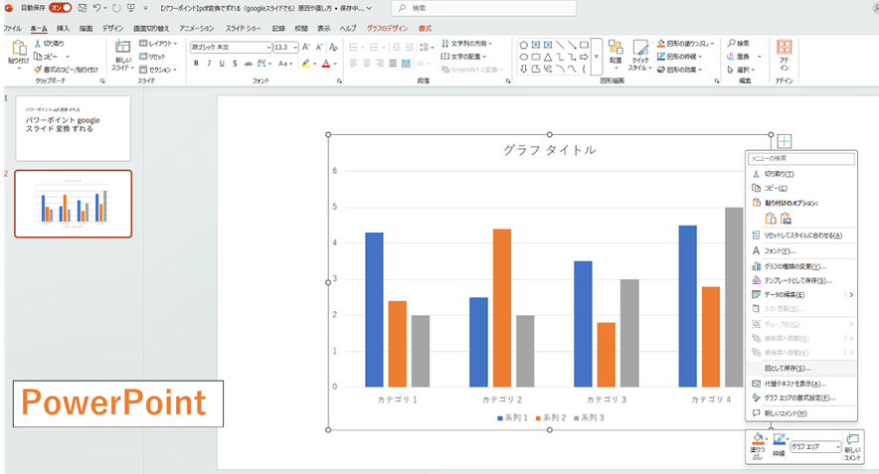Screen dimensions: 879x474
Task: Click the Paste (貼り付け) clipboard icon
Action: (18, 53)
